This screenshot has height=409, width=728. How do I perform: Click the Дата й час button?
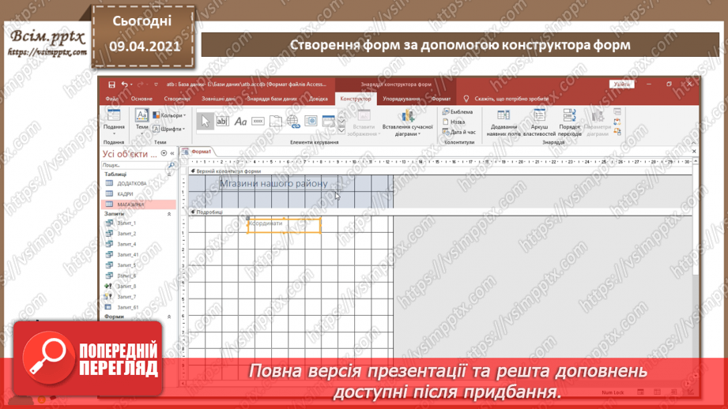(459, 132)
